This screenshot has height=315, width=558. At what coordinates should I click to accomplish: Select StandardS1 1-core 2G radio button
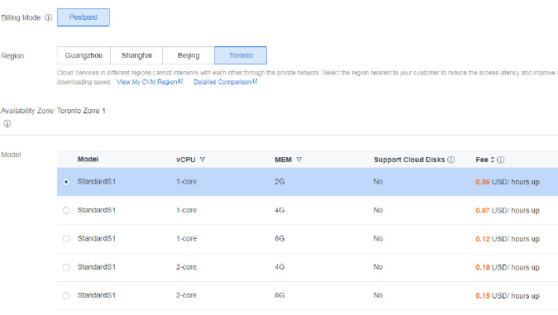(66, 182)
